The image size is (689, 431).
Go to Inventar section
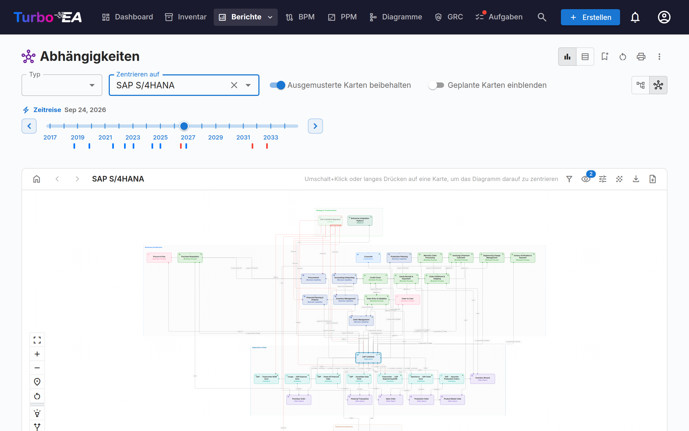(186, 17)
